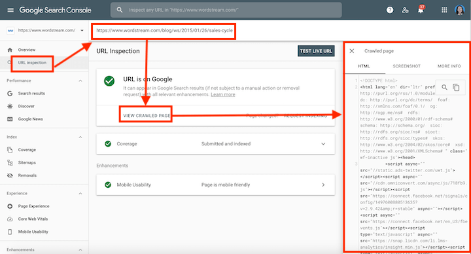Click 'Submitted and indexed' status text
The height and width of the screenshot is (254, 471).
click(226, 144)
